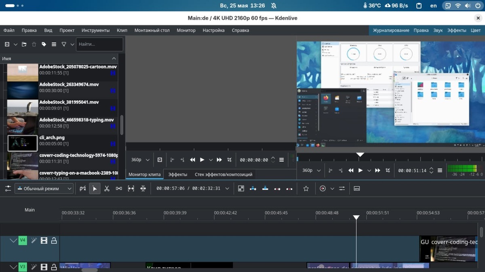485x272 pixels.
Task: Toggle lock on track V3
Action: (54, 267)
